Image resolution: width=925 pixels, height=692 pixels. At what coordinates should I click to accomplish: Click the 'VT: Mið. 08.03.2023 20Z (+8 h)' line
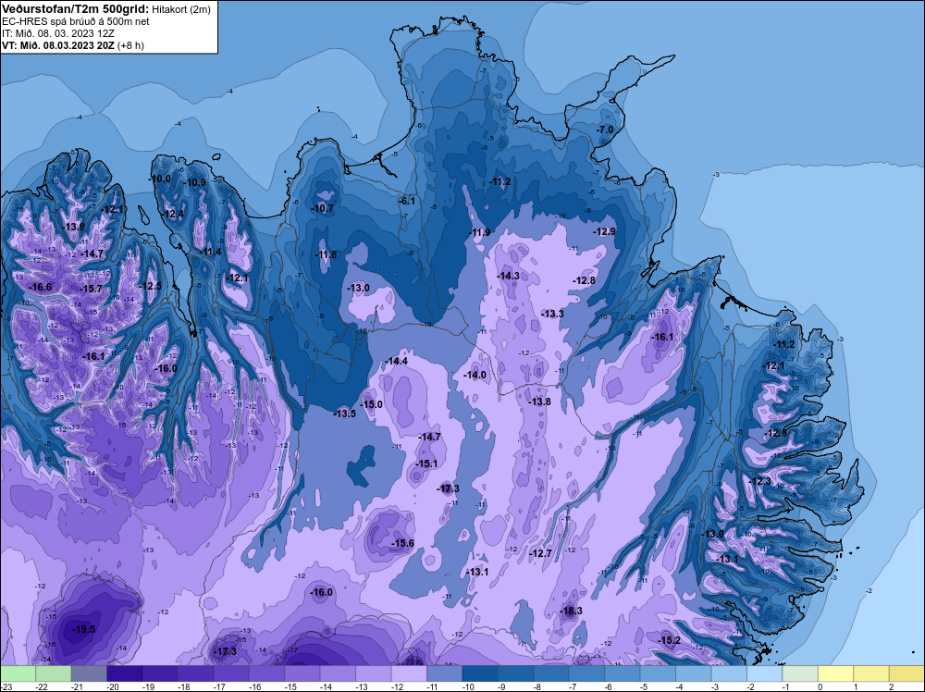72,44
